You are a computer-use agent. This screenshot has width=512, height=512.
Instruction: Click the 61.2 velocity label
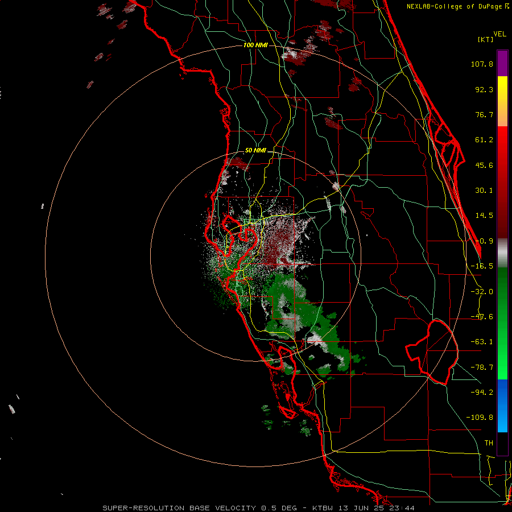click(x=484, y=140)
